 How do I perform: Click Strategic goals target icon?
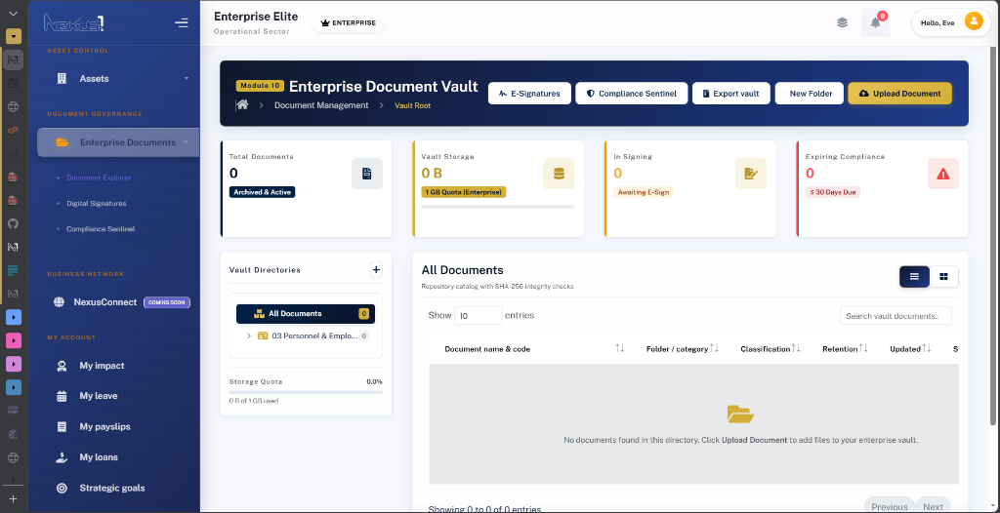(x=62, y=489)
